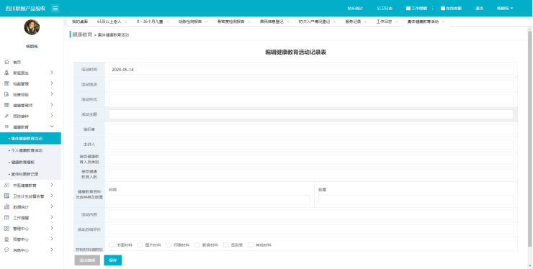Screen dimensions: 533x269
Task: Open the 公卫日志 link
Action: point(385,9)
